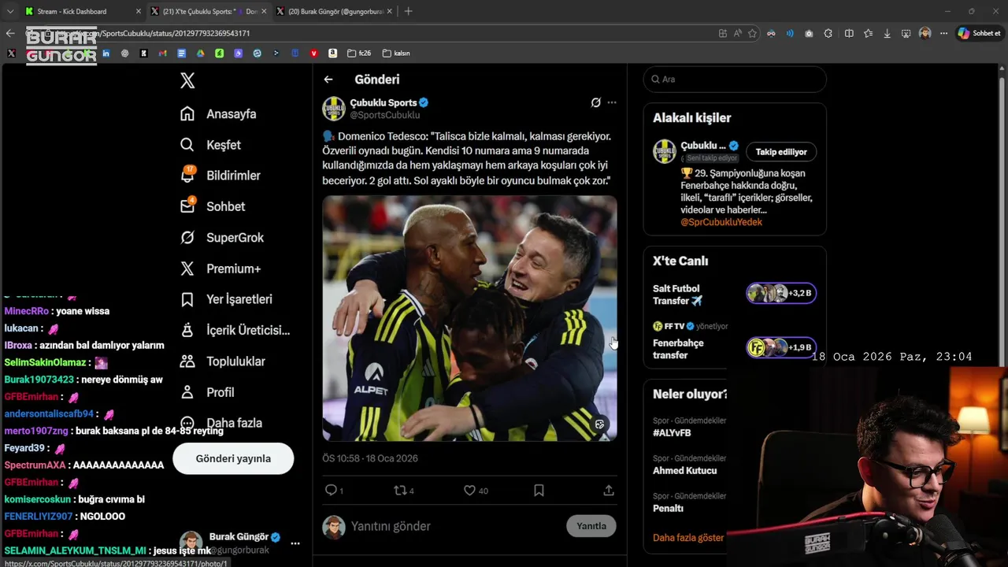Toggle split screen in browser toolbar
The width and height of the screenshot is (1008, 567).
(x=849, y=33)
